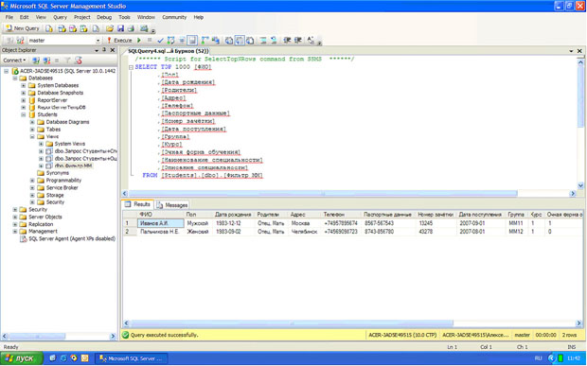Switch to the Results tab

coord(138,204)
